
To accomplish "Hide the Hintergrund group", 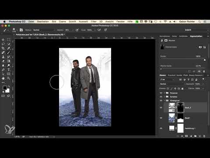I will point(161,101).
